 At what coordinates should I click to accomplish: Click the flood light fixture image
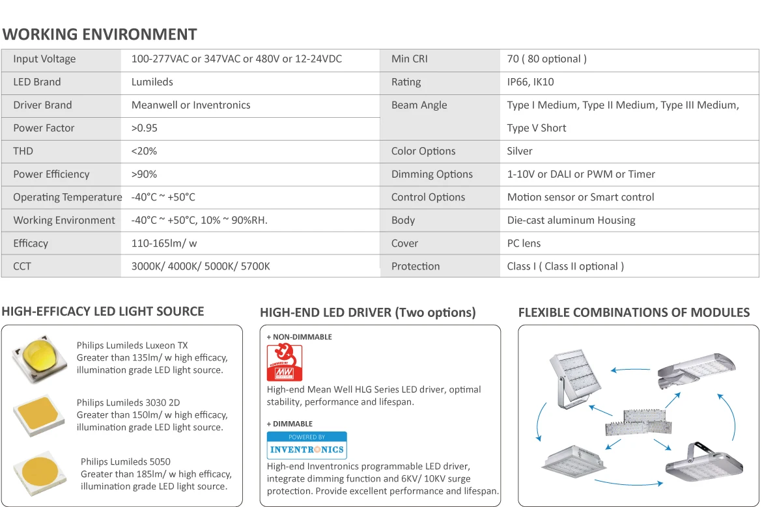click(x=575, y=379)
